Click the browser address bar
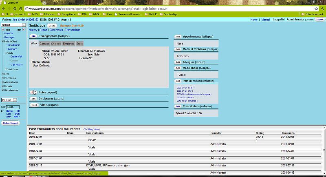The image size is (326, 177). point(170,9)
